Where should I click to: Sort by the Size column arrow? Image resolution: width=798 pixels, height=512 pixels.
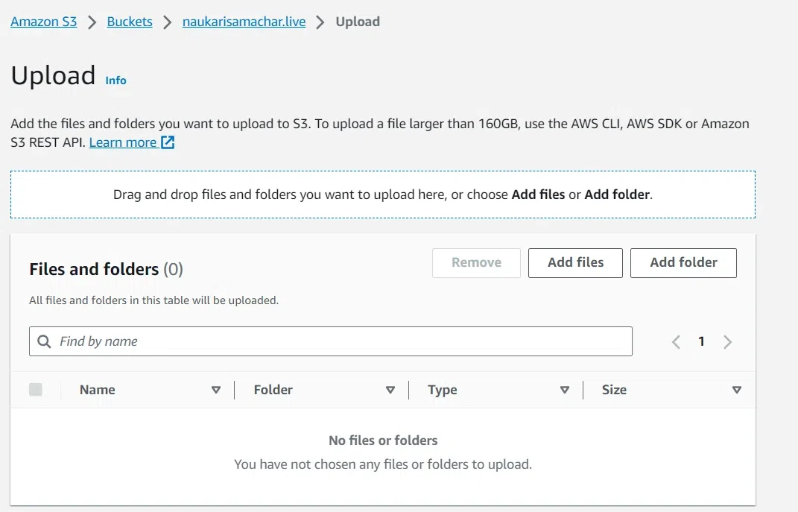pos(737,390)
